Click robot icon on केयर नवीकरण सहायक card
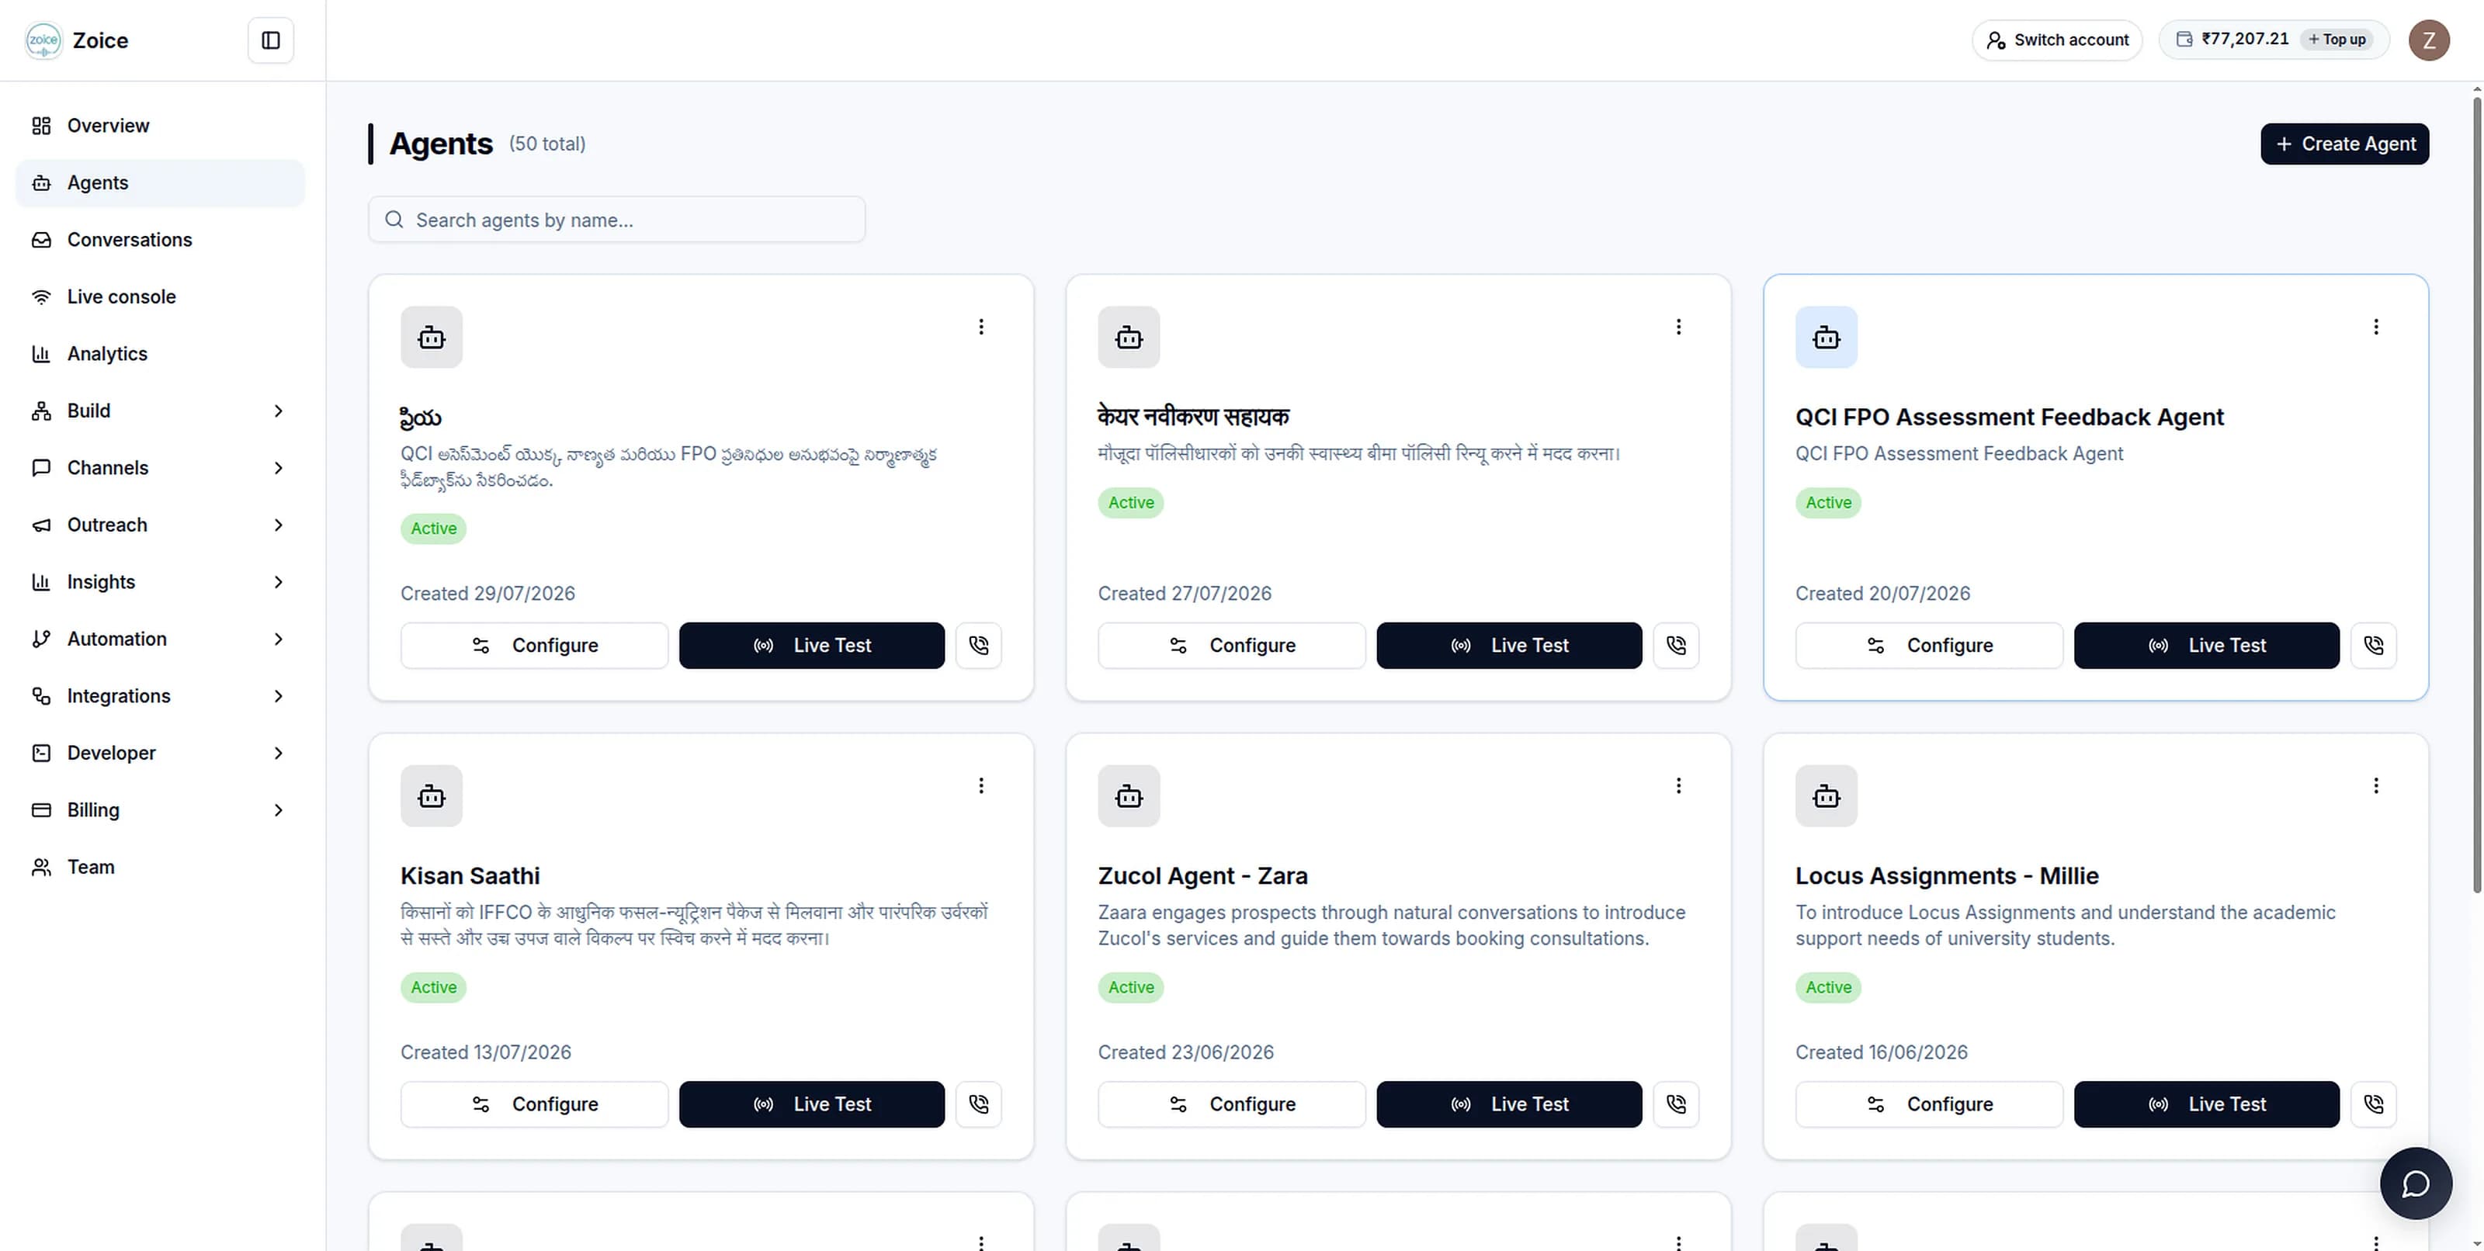2484x1251 pixels. (1128, 338)
